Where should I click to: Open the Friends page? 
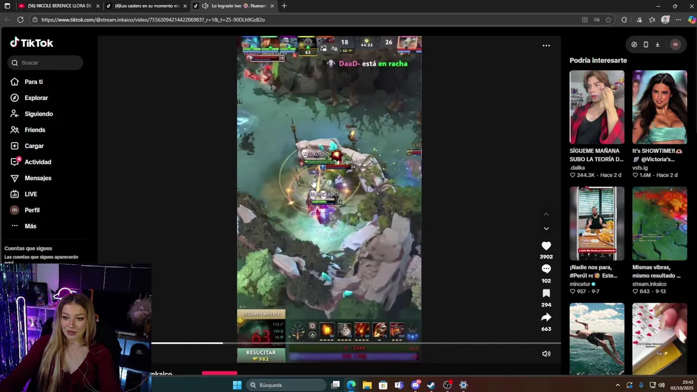tap(27, 130)
